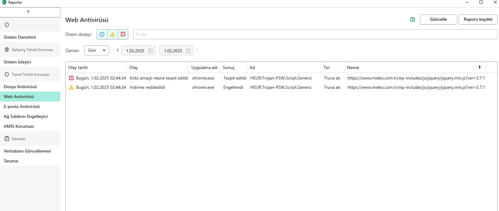Click the top shield icon in sidebar

7,25
